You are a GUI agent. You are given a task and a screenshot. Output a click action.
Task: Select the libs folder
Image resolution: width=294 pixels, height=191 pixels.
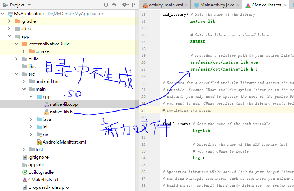pos(32,67)
